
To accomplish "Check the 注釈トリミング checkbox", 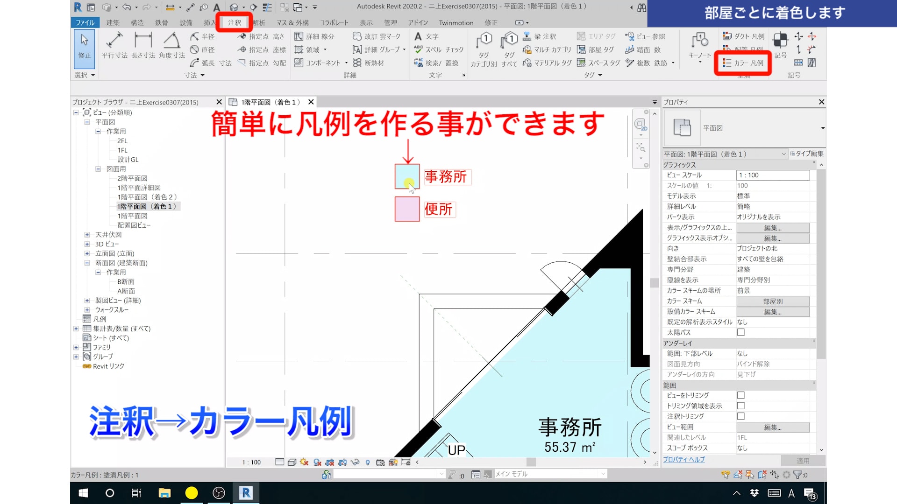I will point(740,416).
